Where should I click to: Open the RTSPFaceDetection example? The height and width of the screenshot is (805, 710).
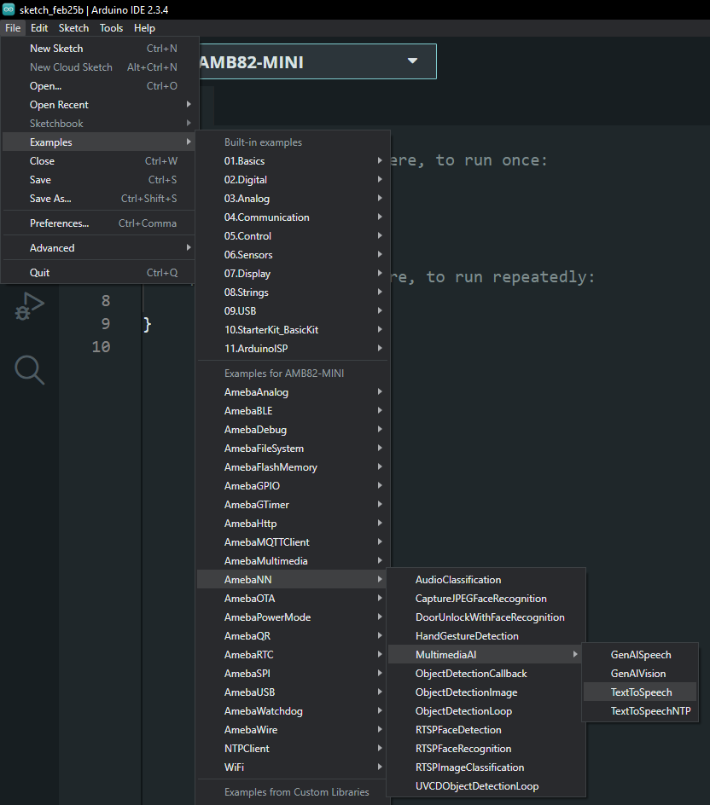pos(486,730)
